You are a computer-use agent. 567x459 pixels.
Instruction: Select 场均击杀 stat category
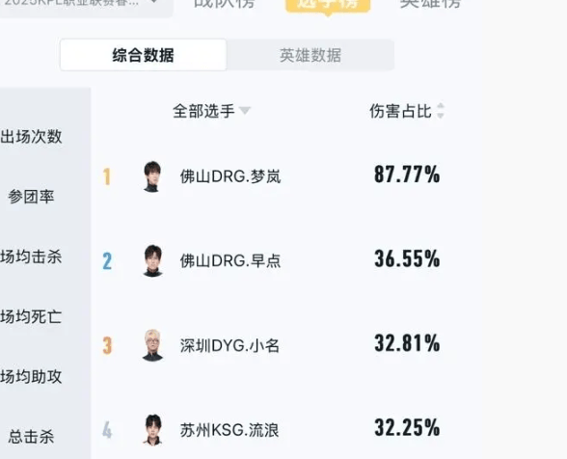pyautogui.click(x=31, y=256)
